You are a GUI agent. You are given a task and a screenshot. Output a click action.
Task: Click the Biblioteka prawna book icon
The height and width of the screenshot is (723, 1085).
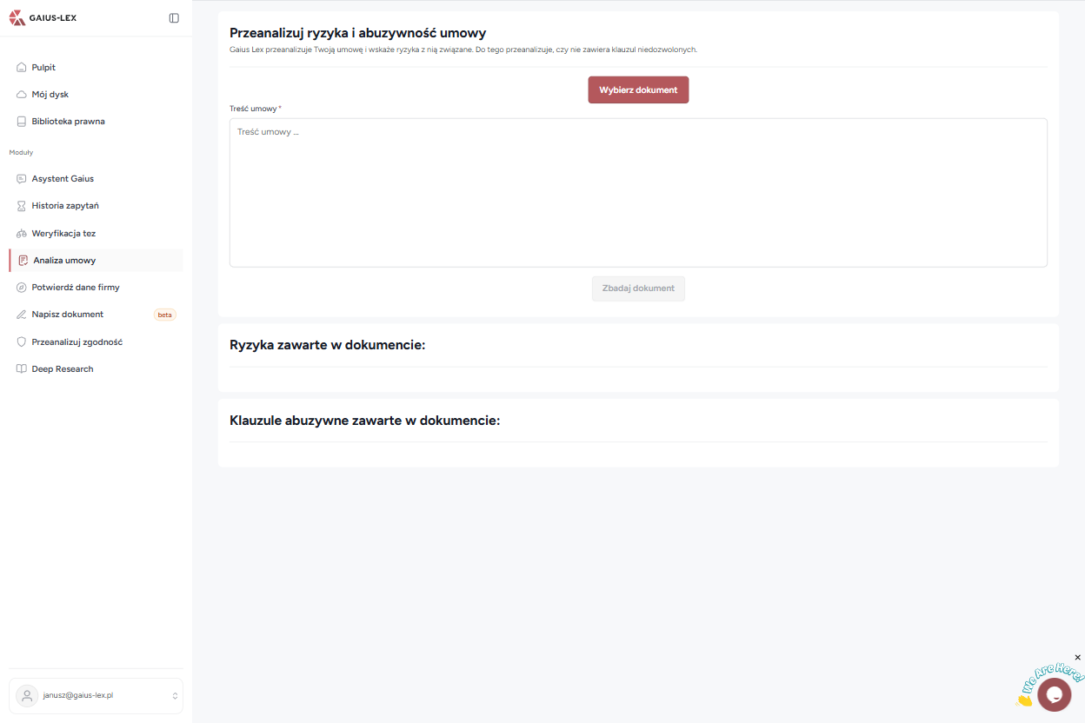pos(19,121)
